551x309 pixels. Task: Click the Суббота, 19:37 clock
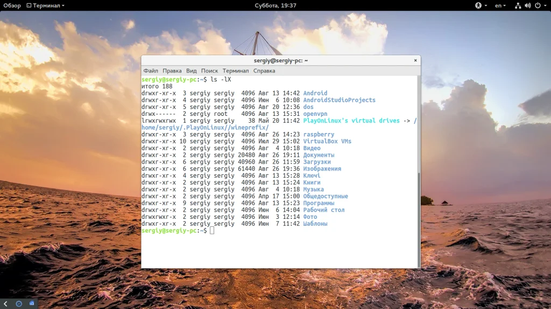click(x=275, y=5)
